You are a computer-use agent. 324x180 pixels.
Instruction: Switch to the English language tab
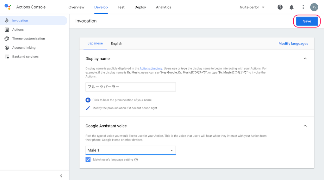116,44
